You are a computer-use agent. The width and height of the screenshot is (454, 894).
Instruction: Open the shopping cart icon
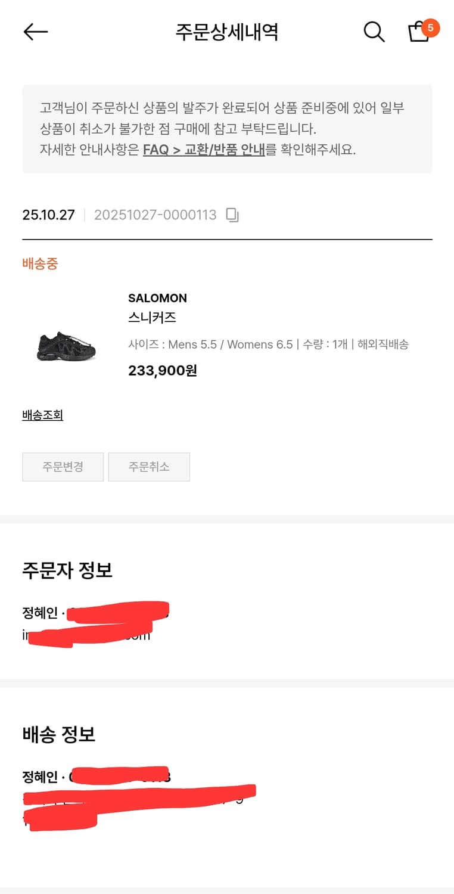(418, 33)
